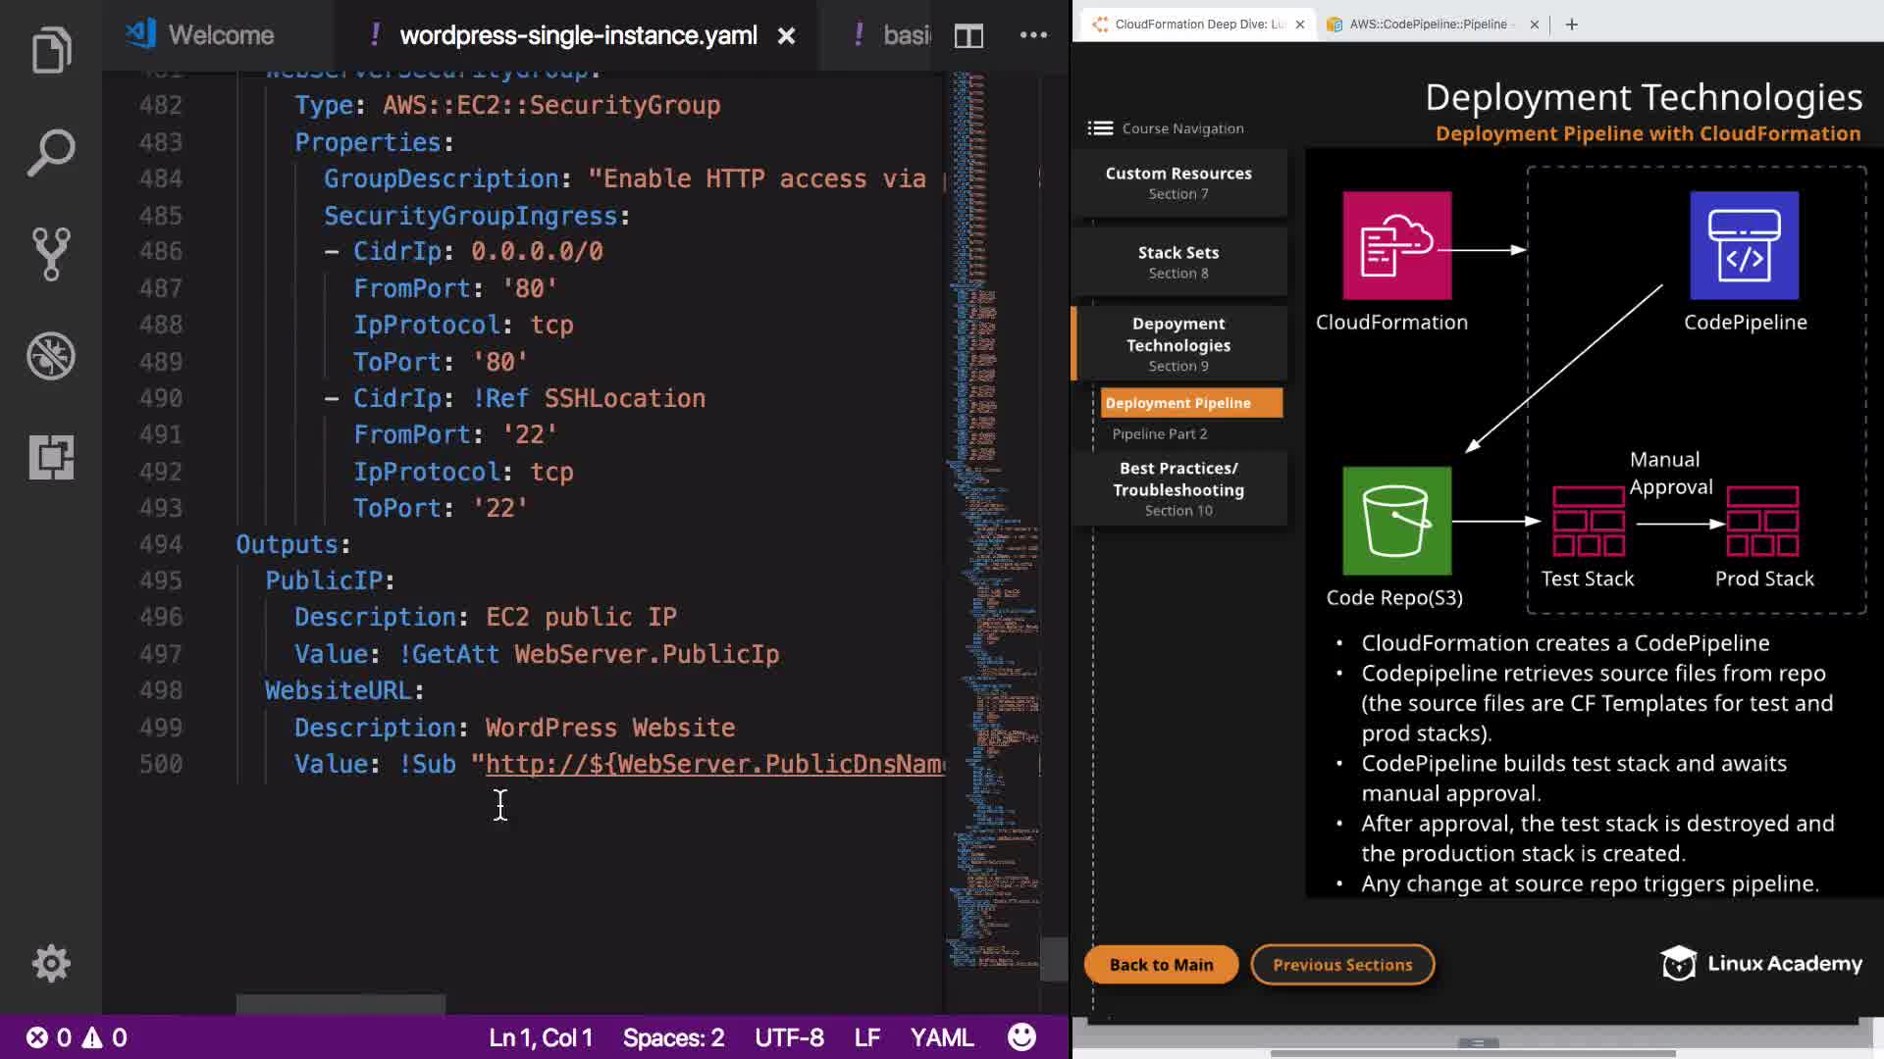Image resolution: width=1884 pixels, height=1059 pixels.
Task: Open the Debug sidebar icon
Action: [x=51, y=356]
